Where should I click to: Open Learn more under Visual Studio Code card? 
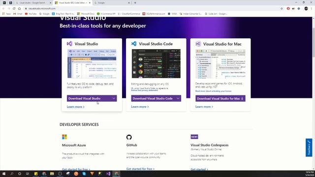click(x=140, y=107)
